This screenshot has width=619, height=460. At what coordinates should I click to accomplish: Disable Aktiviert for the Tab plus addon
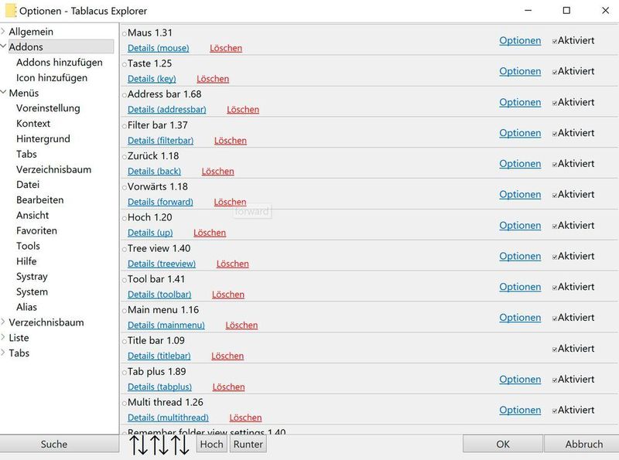coord(556,380)
